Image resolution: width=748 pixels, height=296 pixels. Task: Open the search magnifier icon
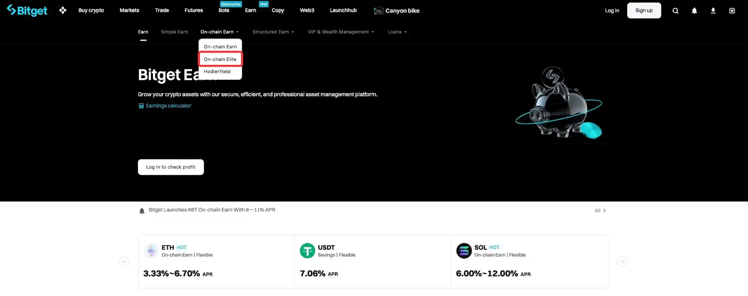coord(675,11)
